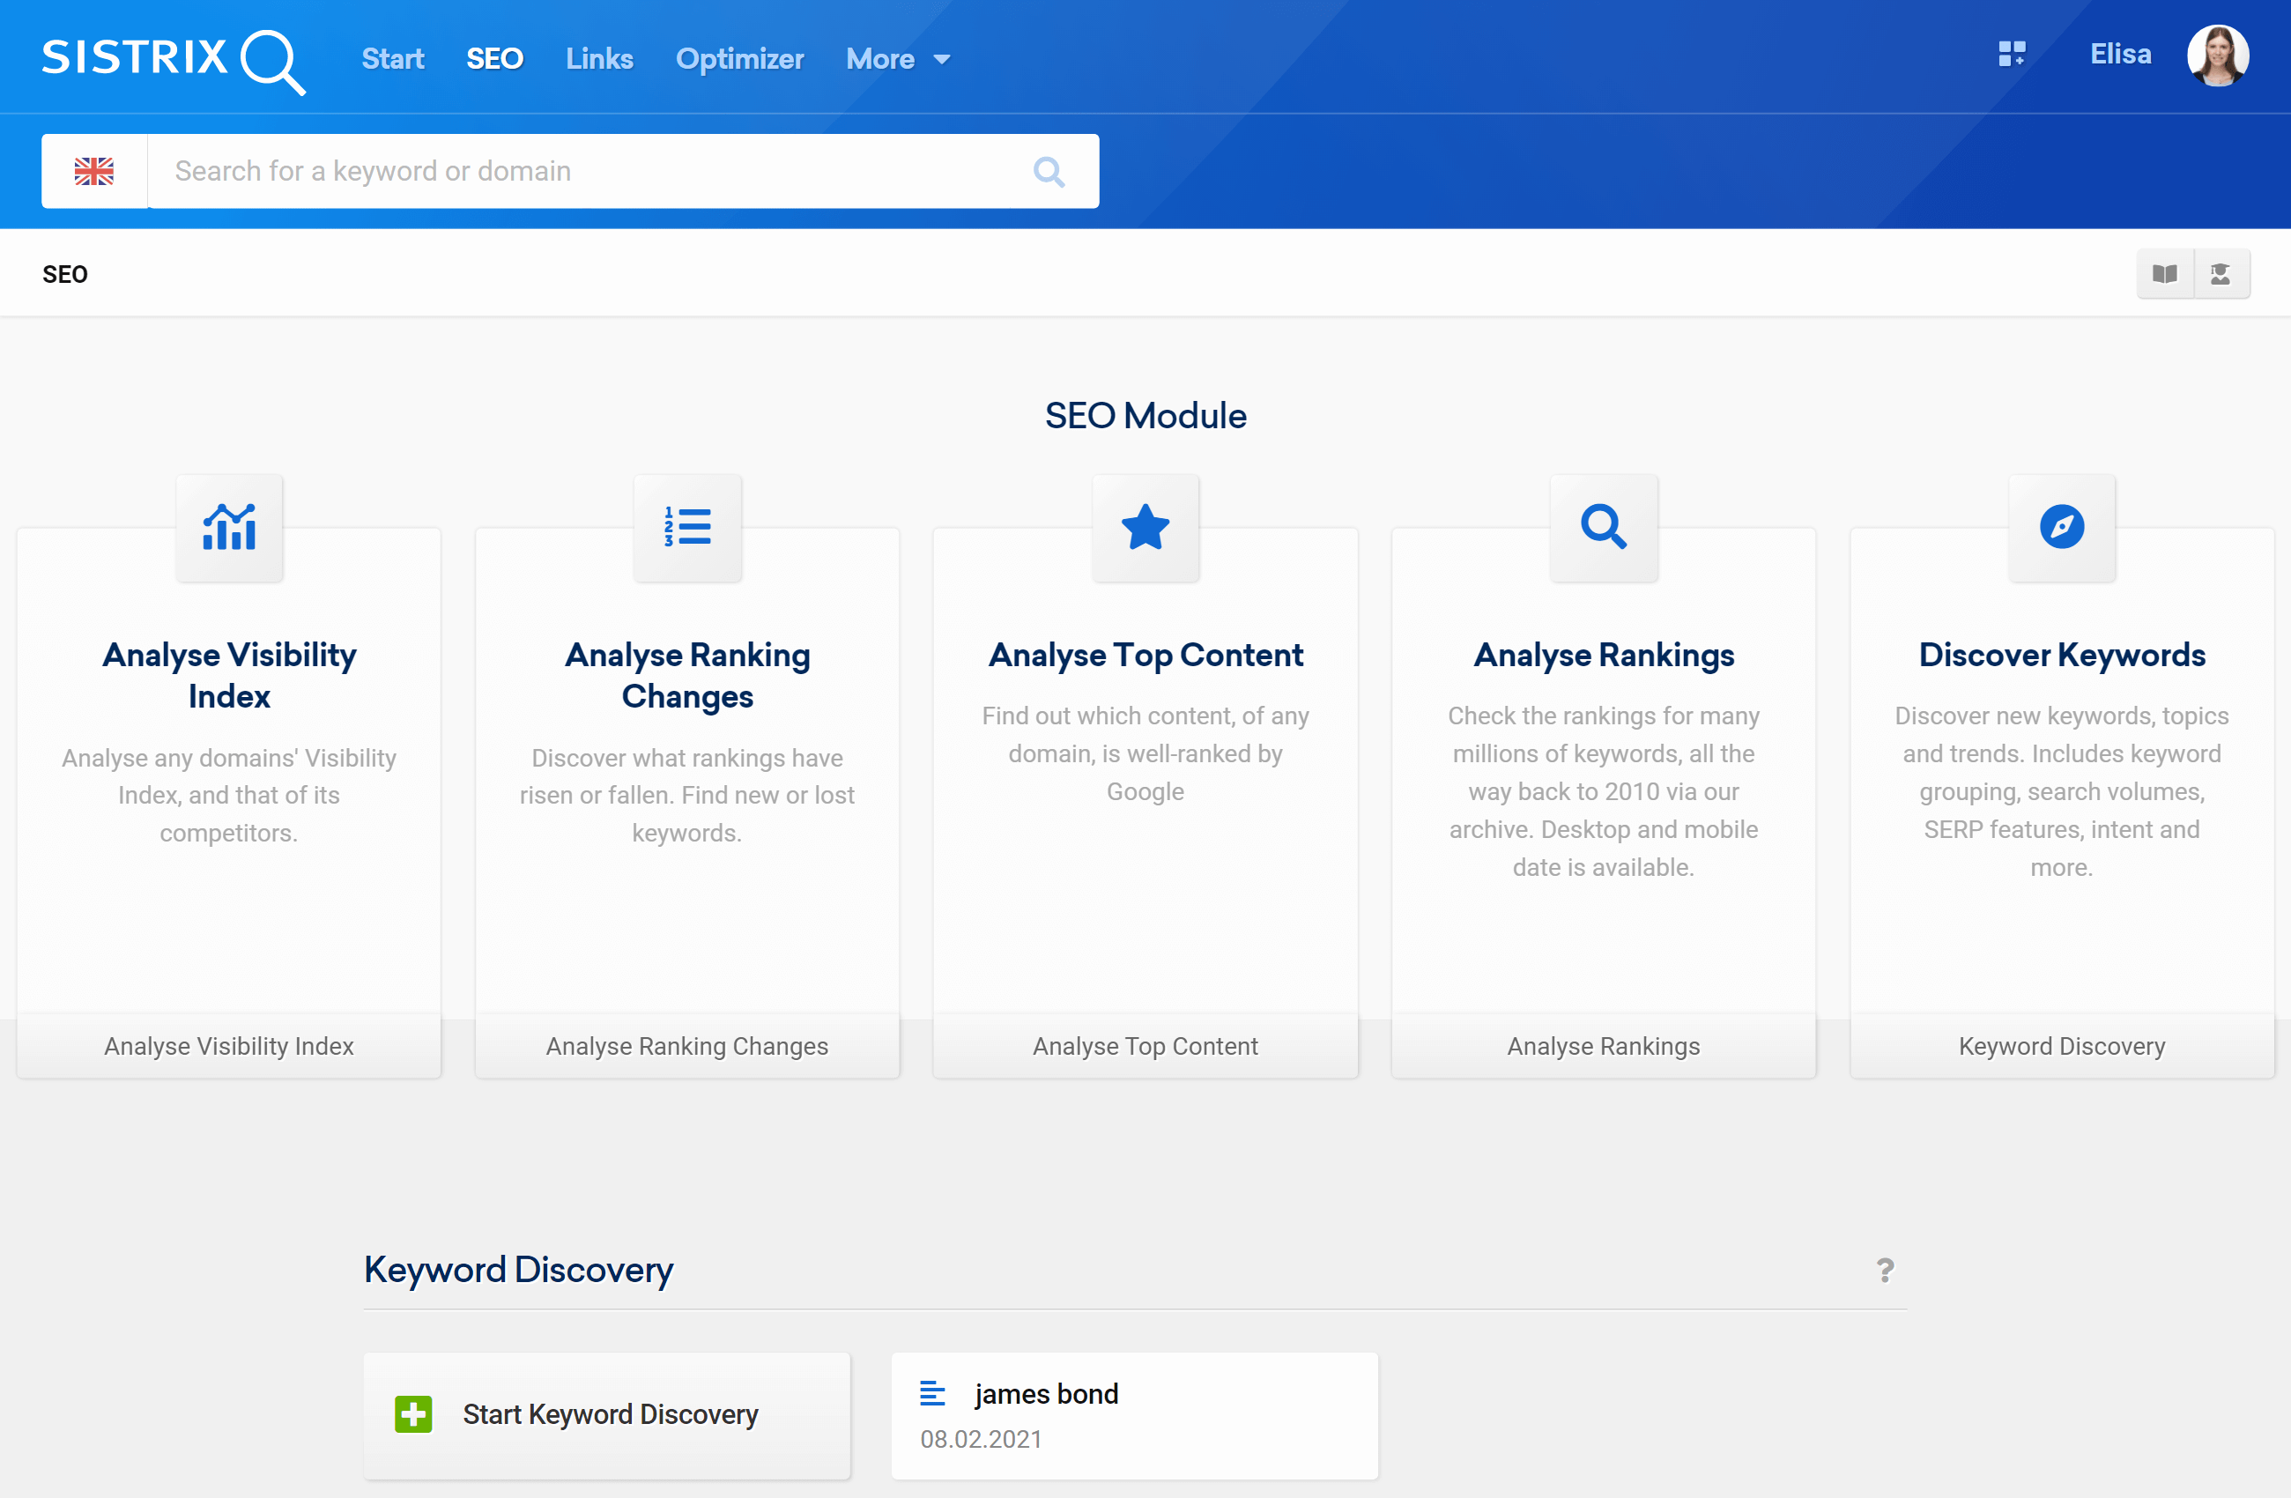Click Start Keyword Discovery
Viewport: 2291px width, 1498px height.
tap(606, 1415)
